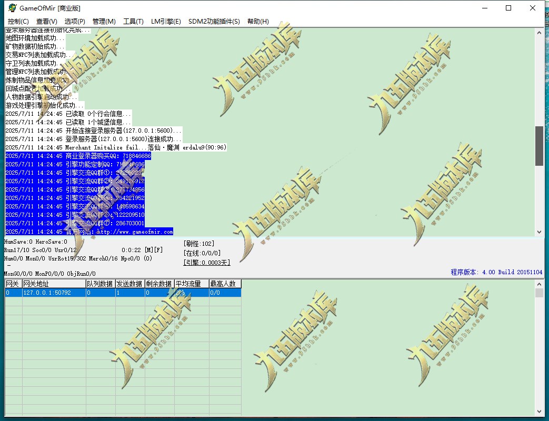Viewport: 549px width, 421px height.
Task: Open the LM引擎(E) menu
Action: pyautogui.click(x=166, y=22)
